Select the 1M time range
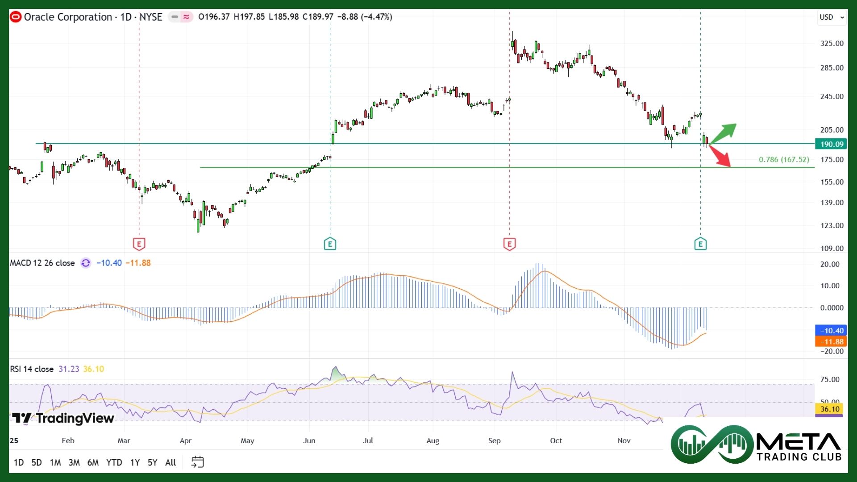Screen dimensions: 857x482 [x=55, y=462]
